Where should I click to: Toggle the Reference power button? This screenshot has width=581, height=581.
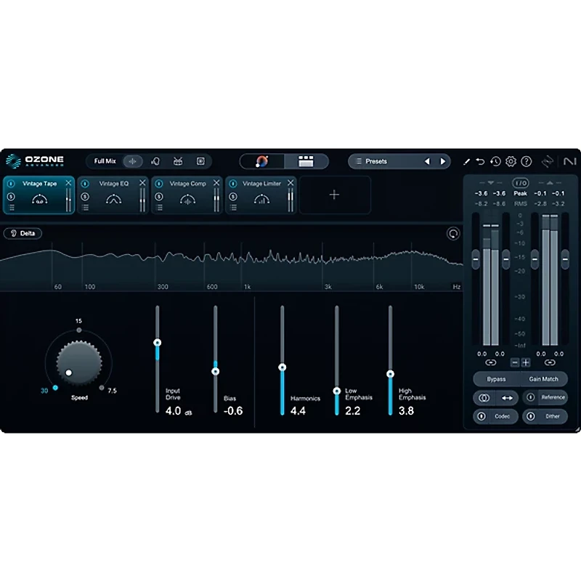click(531, 397)
